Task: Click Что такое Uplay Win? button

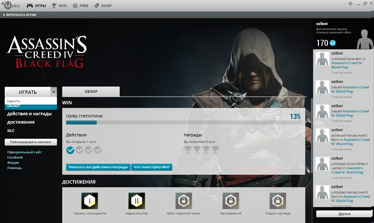Action: coord(152,167)
